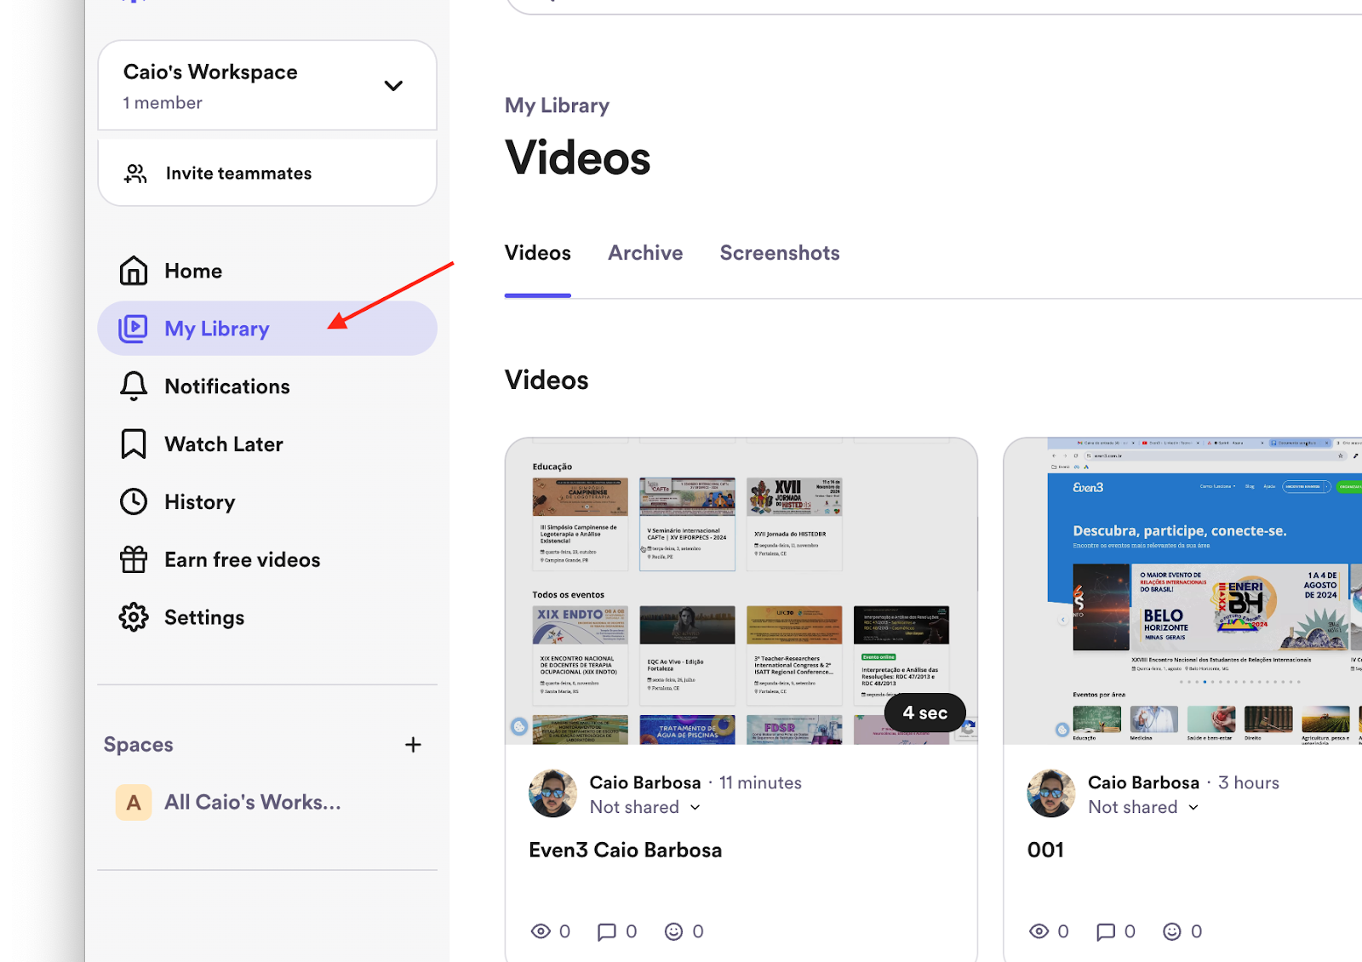The width and height of the screenshot is (1362, 962).
Task: Click comments icon on 001 video
Action: coord(1106,931)
